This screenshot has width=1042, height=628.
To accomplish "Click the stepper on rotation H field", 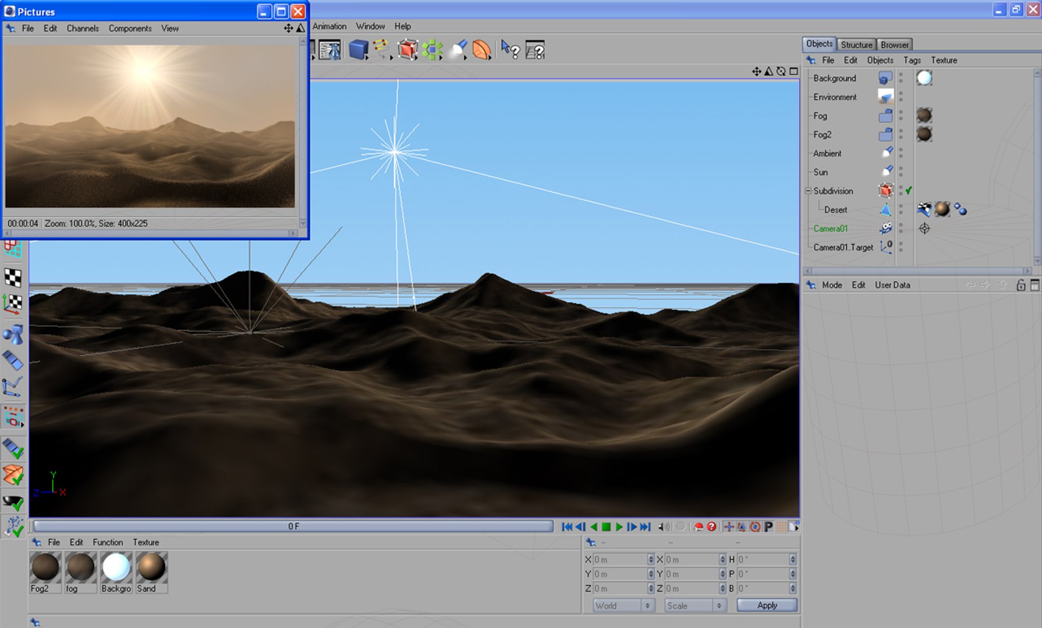I will (x=792, y=559).
